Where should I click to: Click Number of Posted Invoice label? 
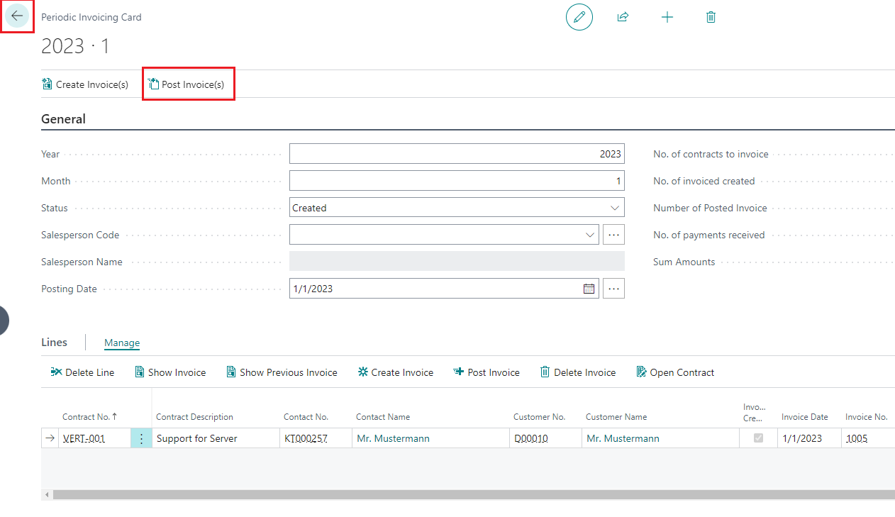point(710,208)
